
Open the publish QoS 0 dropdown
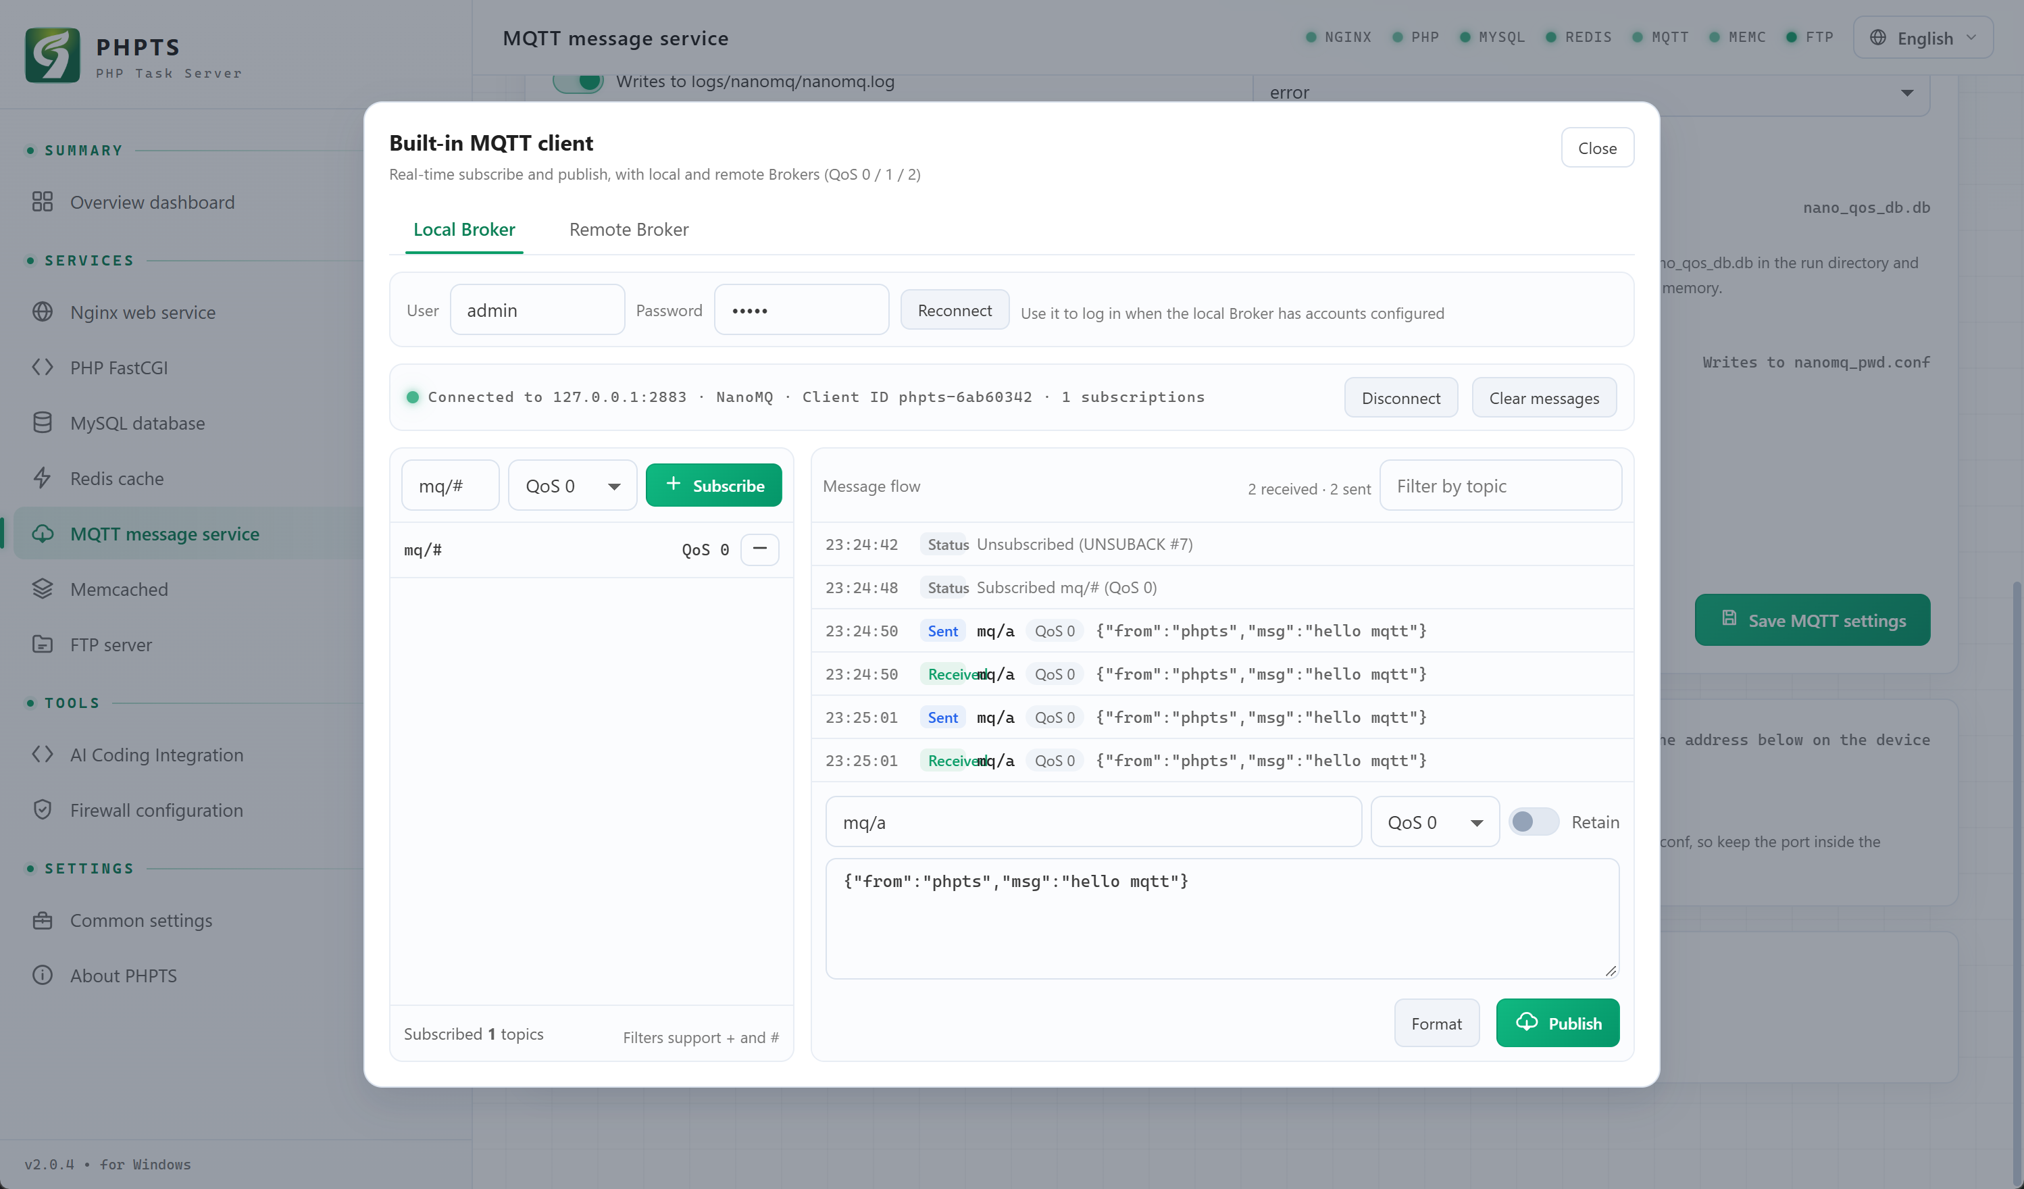[x=1436, y=822]
